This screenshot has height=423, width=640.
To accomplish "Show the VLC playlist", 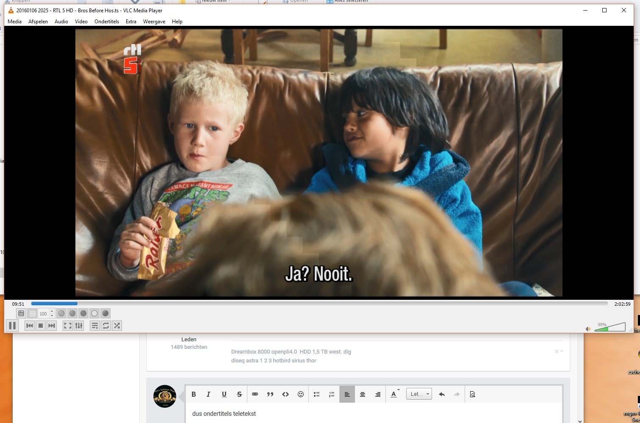I will (95, 326).
